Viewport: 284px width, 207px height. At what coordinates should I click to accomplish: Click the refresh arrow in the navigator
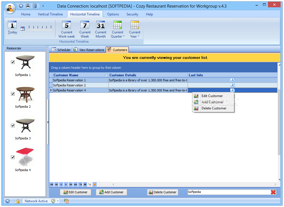pyautogui.click(x=80, y=185)
